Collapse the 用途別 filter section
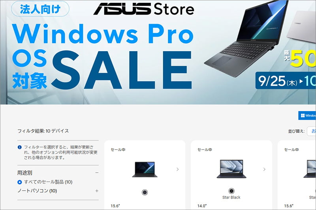Viewport: 316px width, 210px height. click(x=97, y=173)
